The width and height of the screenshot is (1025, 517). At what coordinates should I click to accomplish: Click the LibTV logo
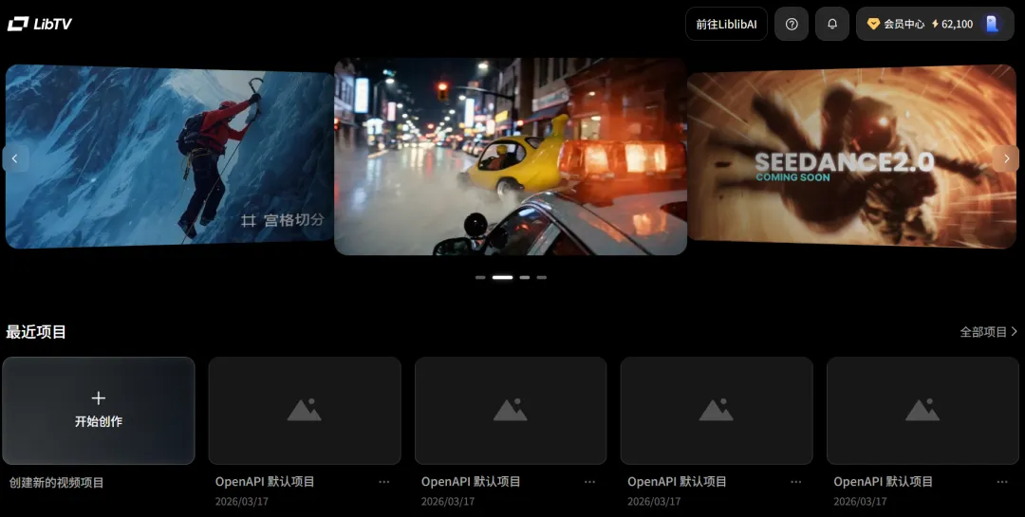click(x=39, y=24)
